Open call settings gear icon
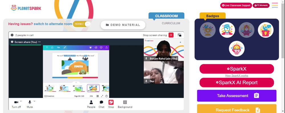The height and width of the screenshot is (113, 285). tap(12, 35)
